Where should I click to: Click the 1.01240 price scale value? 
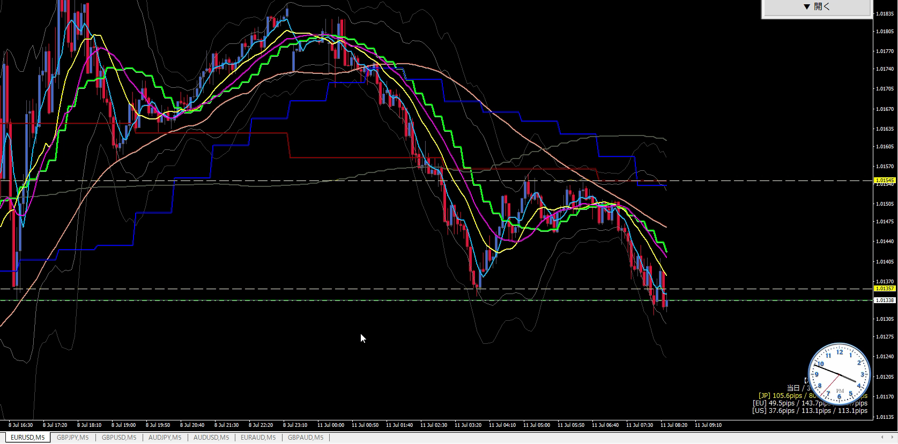point(885,357)
